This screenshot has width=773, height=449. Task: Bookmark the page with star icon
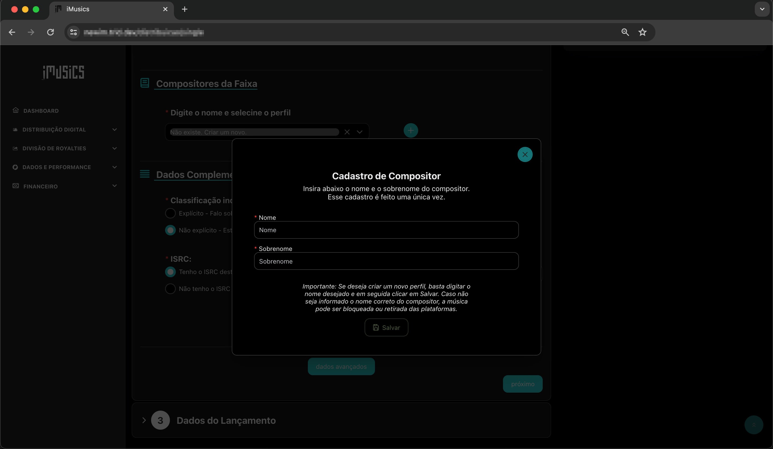642,32
